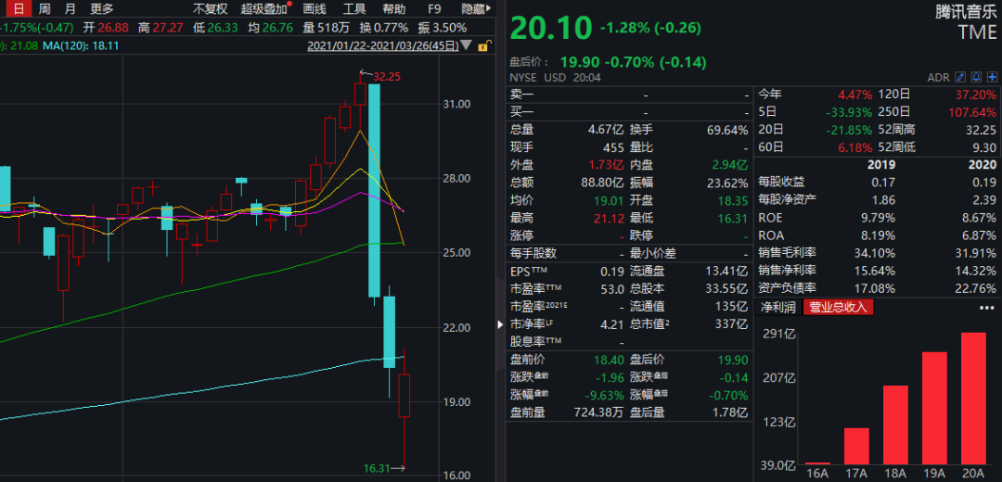The image size is (1002, 482).
Task: Click the 17A revenue bar
Action: click(x=856, y=446)
